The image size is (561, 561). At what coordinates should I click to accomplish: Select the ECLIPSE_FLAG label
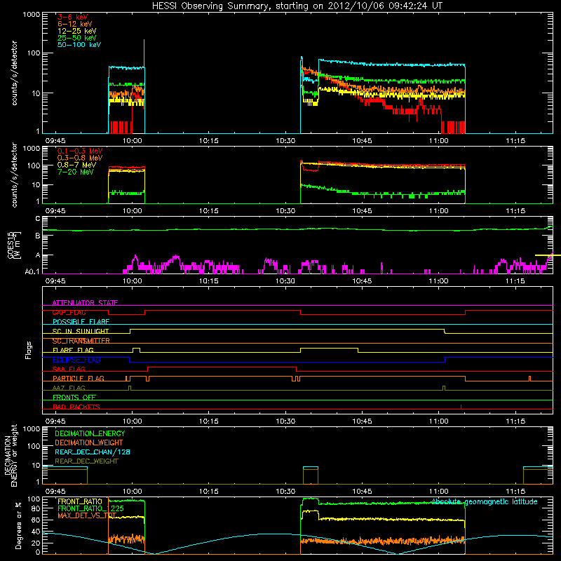76,360
